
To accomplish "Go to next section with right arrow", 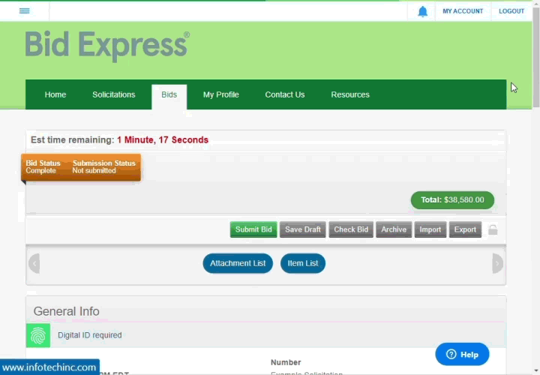I will [497, 263].
